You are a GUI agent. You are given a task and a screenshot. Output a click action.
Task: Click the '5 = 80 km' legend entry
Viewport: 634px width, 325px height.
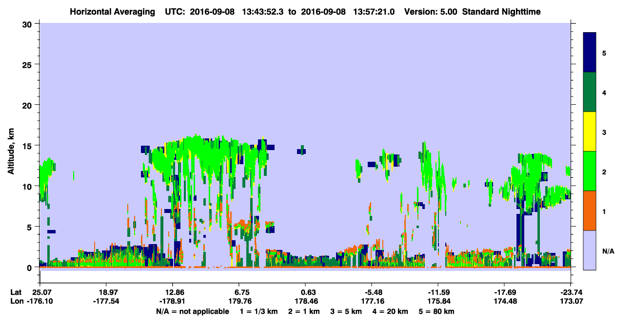coord(437,311)
